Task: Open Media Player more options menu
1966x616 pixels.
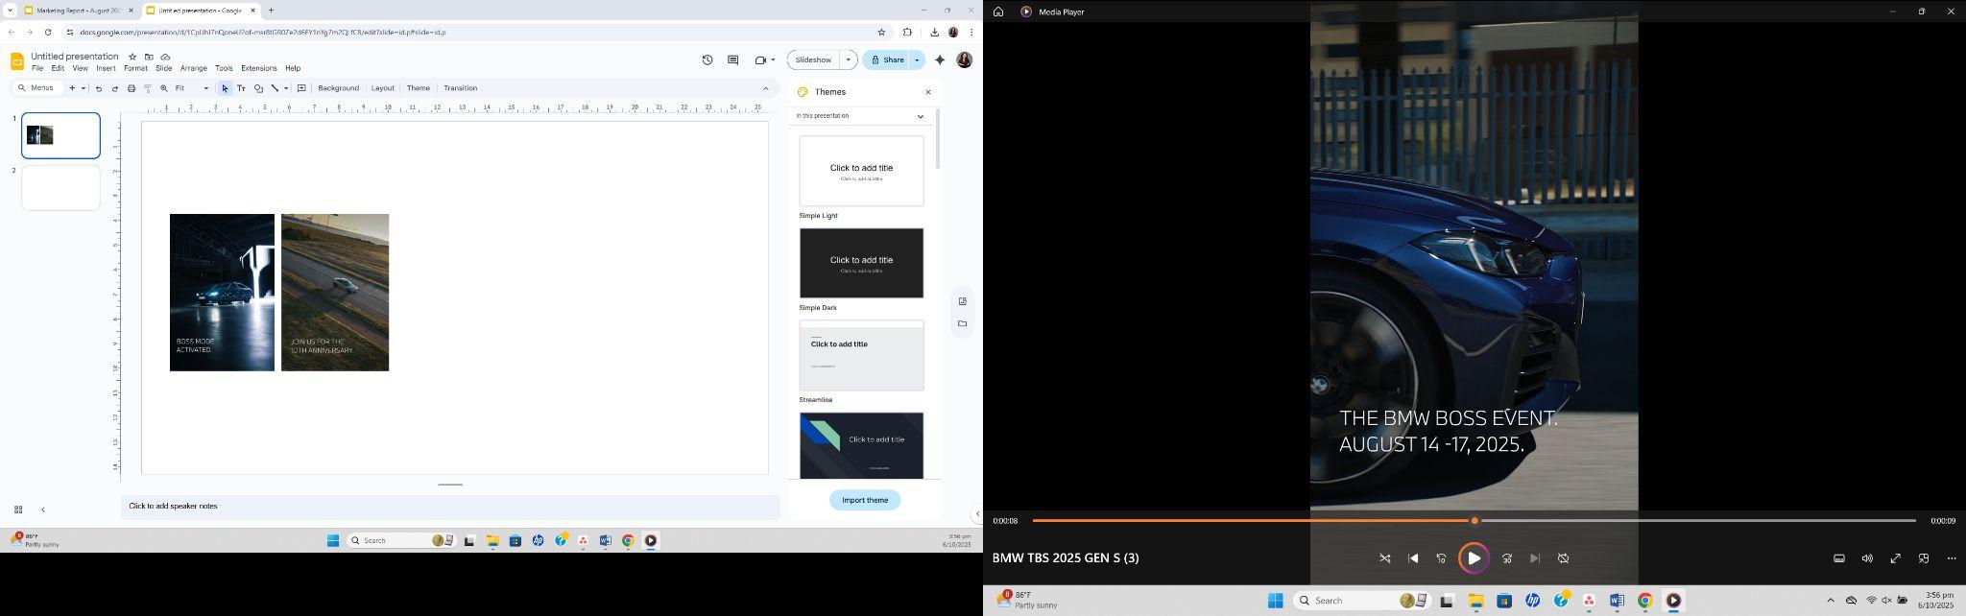Action: 1952,558
